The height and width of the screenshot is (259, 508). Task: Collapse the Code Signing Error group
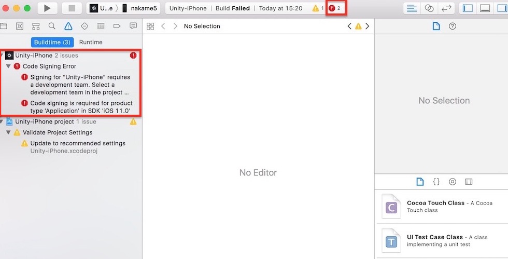[x=8, y=66]
